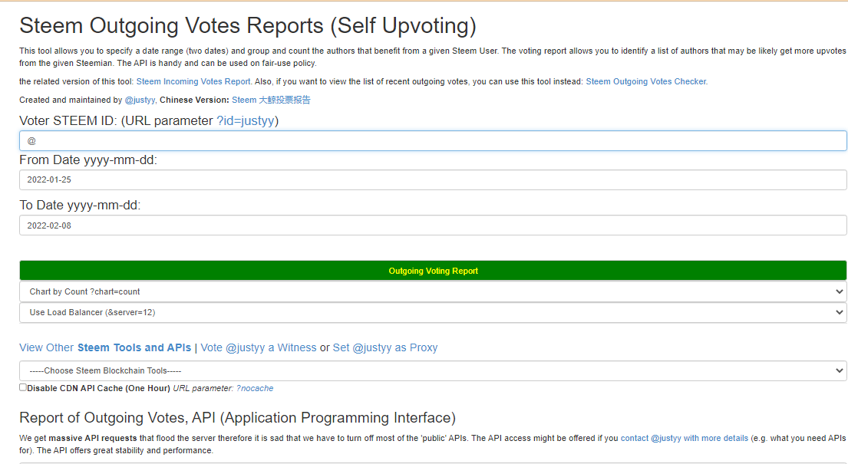Click the From Date yyyy-mm-dd label
Screen dimensions: 848x464
point(88,160)
